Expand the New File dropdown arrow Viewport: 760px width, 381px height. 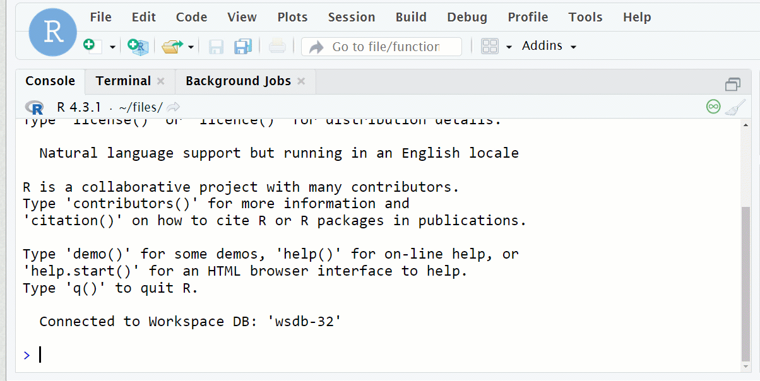113,47
